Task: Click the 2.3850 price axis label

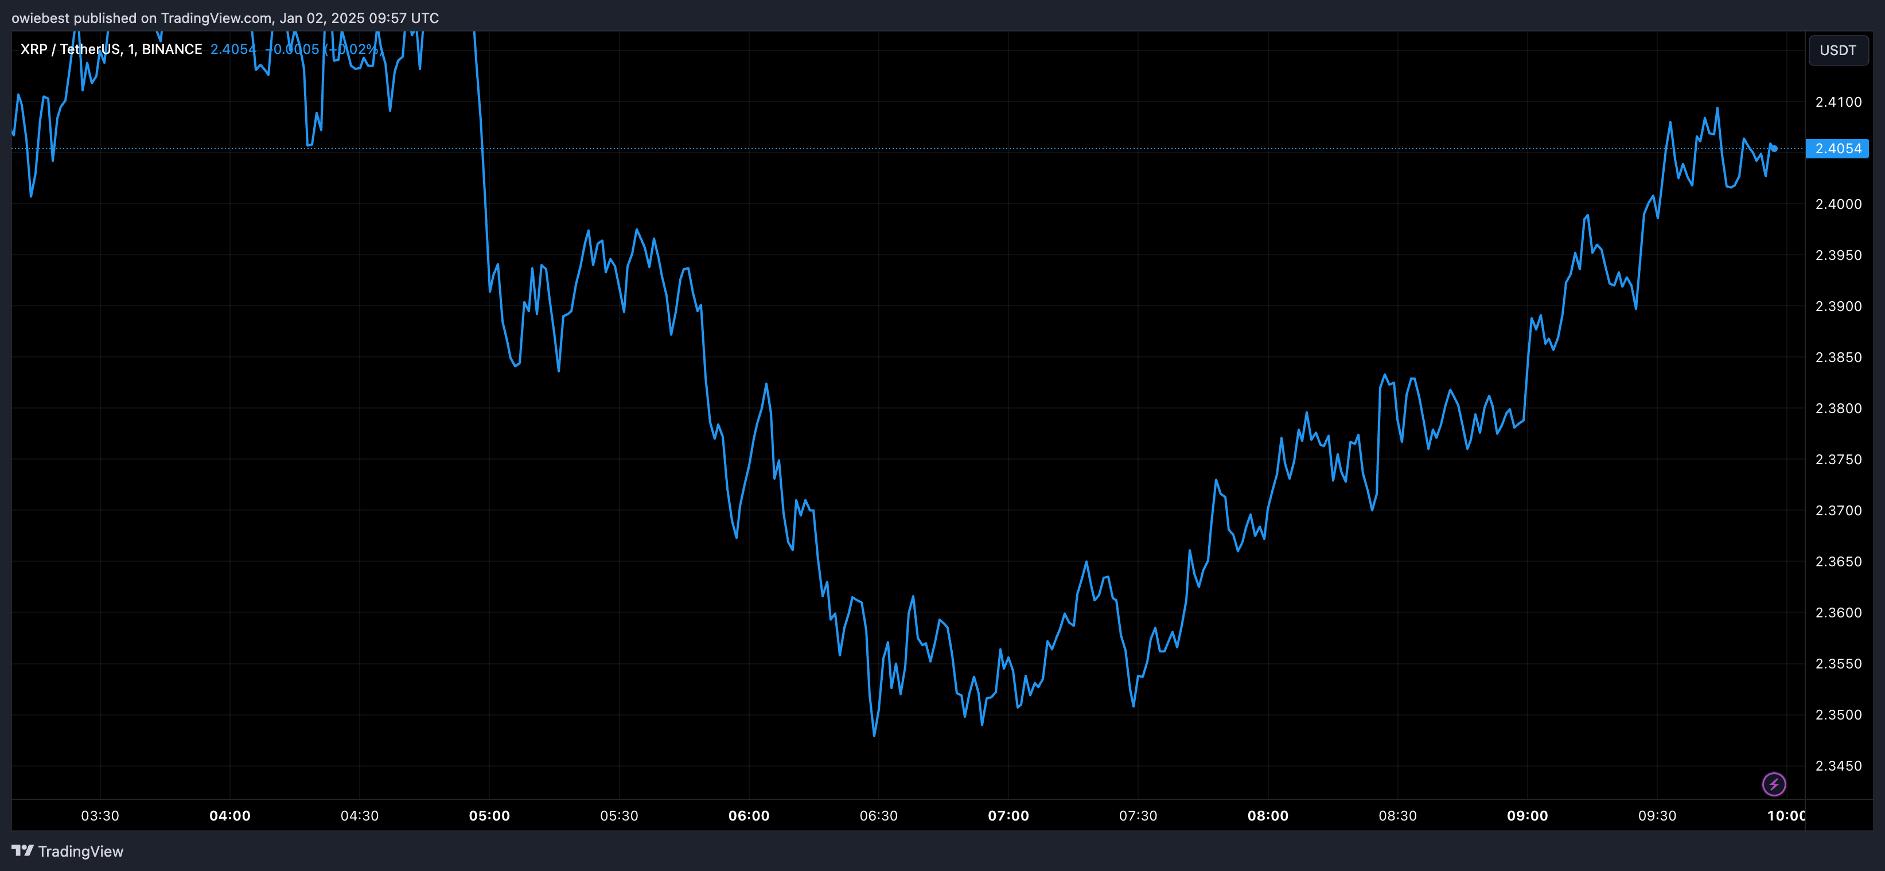Action: [x=1838, y=357]
